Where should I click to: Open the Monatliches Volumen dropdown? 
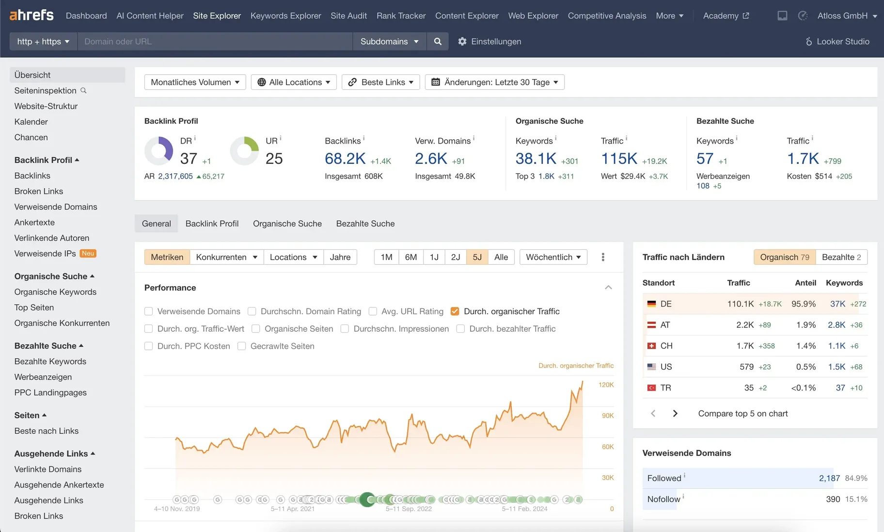(x=195, y=82)
